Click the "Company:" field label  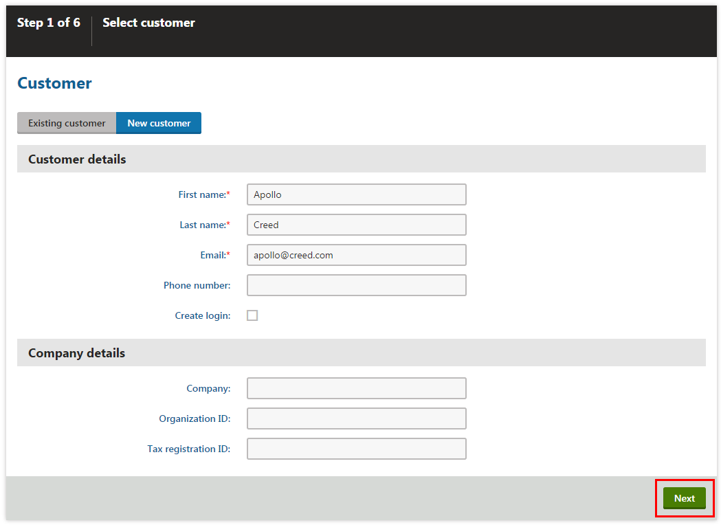coord(208,388)
